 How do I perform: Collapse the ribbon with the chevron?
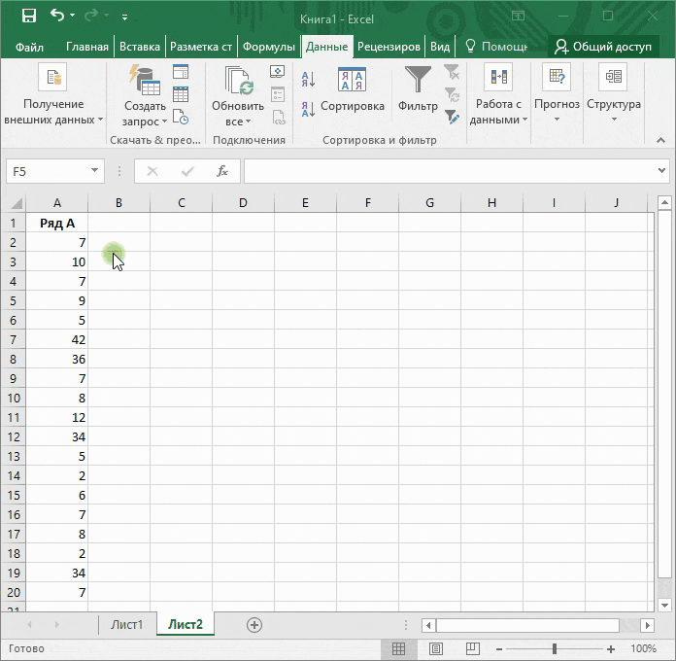click(660, 140)
